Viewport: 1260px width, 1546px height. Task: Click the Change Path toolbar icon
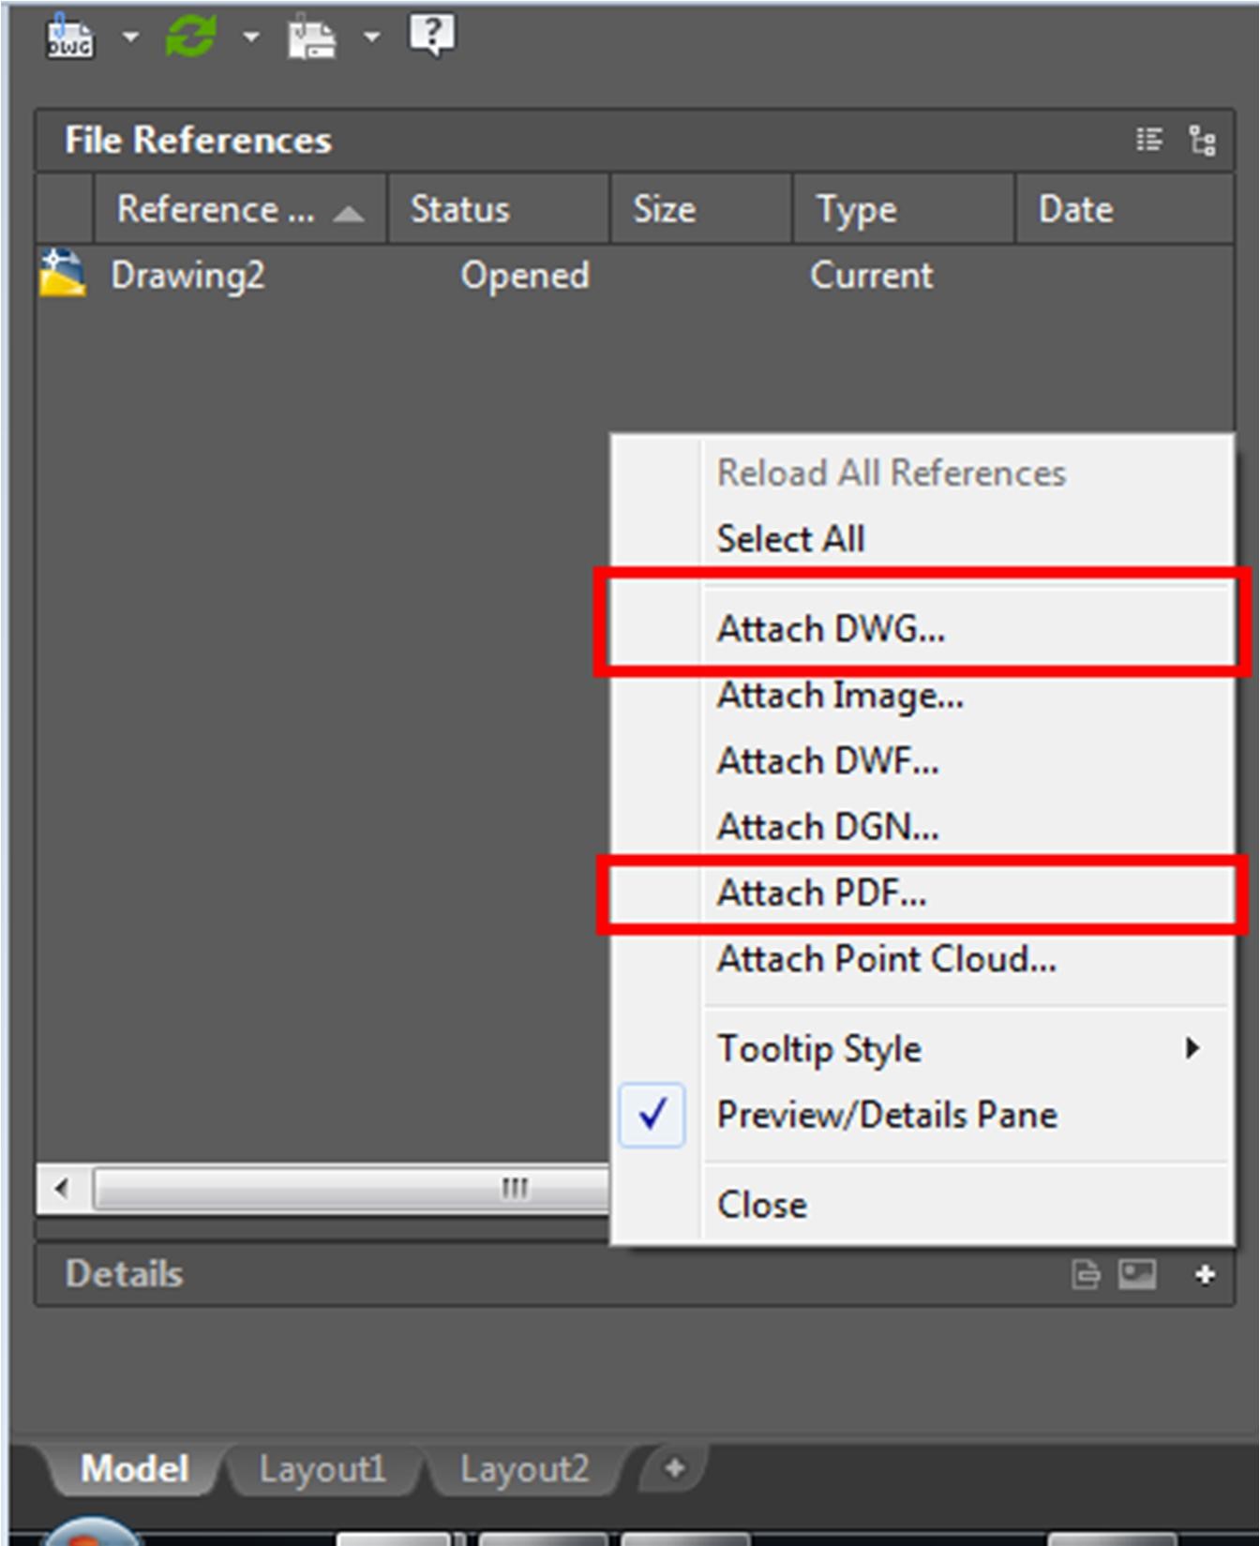click(x=311, y=38)
